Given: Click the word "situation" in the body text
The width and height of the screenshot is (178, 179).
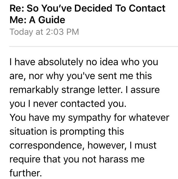Looking at the screenshot, I should click(28, 132).
